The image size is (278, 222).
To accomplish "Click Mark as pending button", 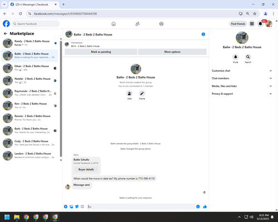I will pos(101,52).
